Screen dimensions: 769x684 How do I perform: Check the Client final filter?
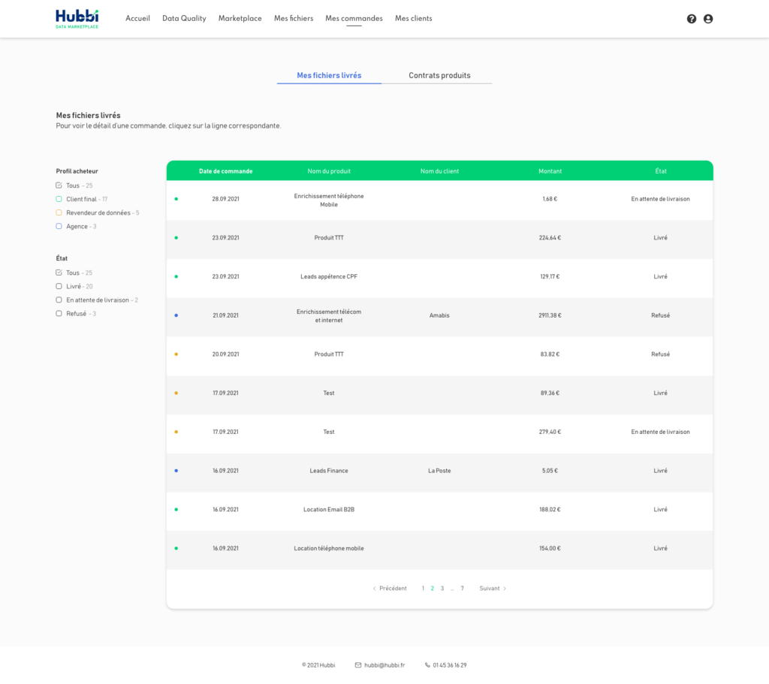(59, 199)
